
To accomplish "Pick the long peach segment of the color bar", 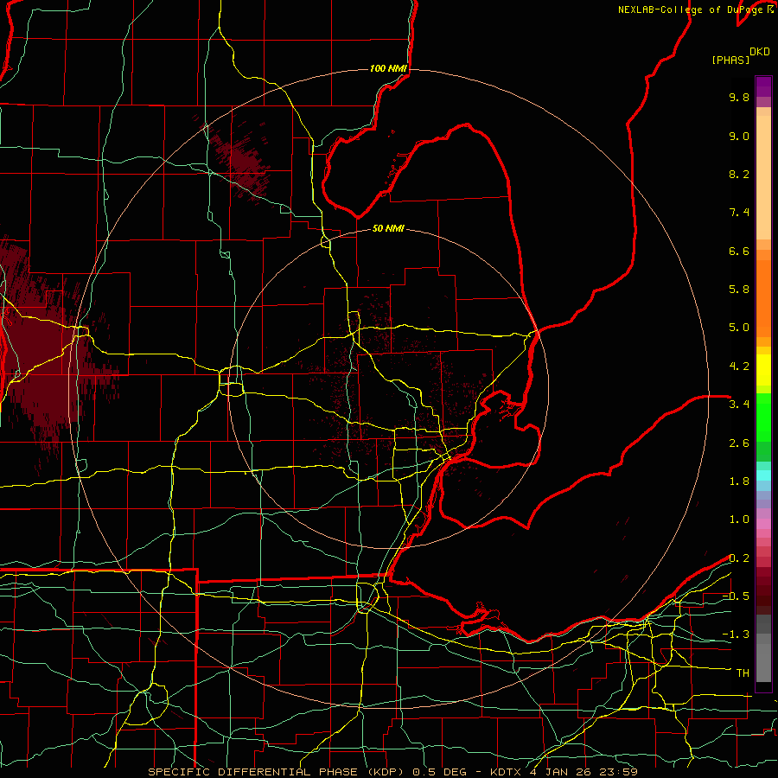I will point(763,177).
